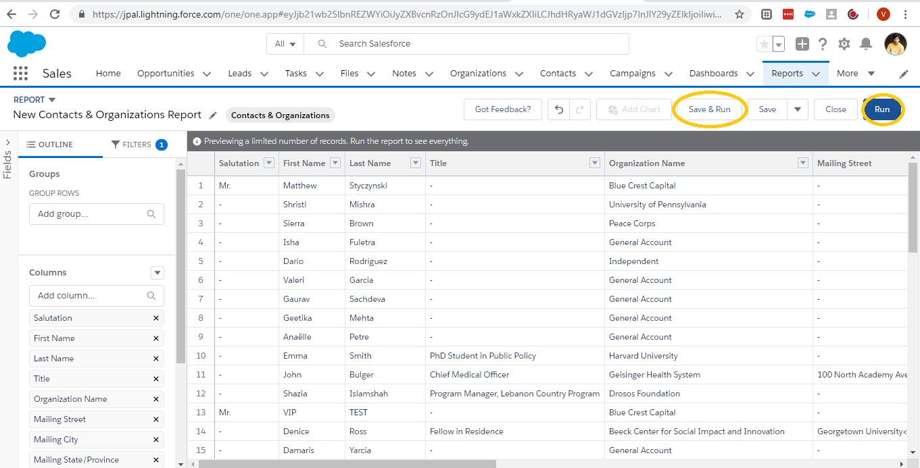Click the Chrome address bar URL
This screenshot has width=920, height=468.
(x=407, y=14)
